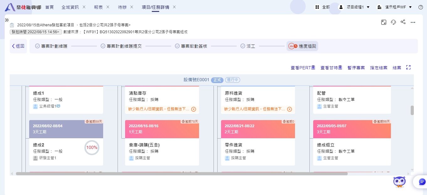The width and height of the screenshot is (427, 195).
Task: Open the owl assistant icon at bottom right
Action: pos(399,181)
